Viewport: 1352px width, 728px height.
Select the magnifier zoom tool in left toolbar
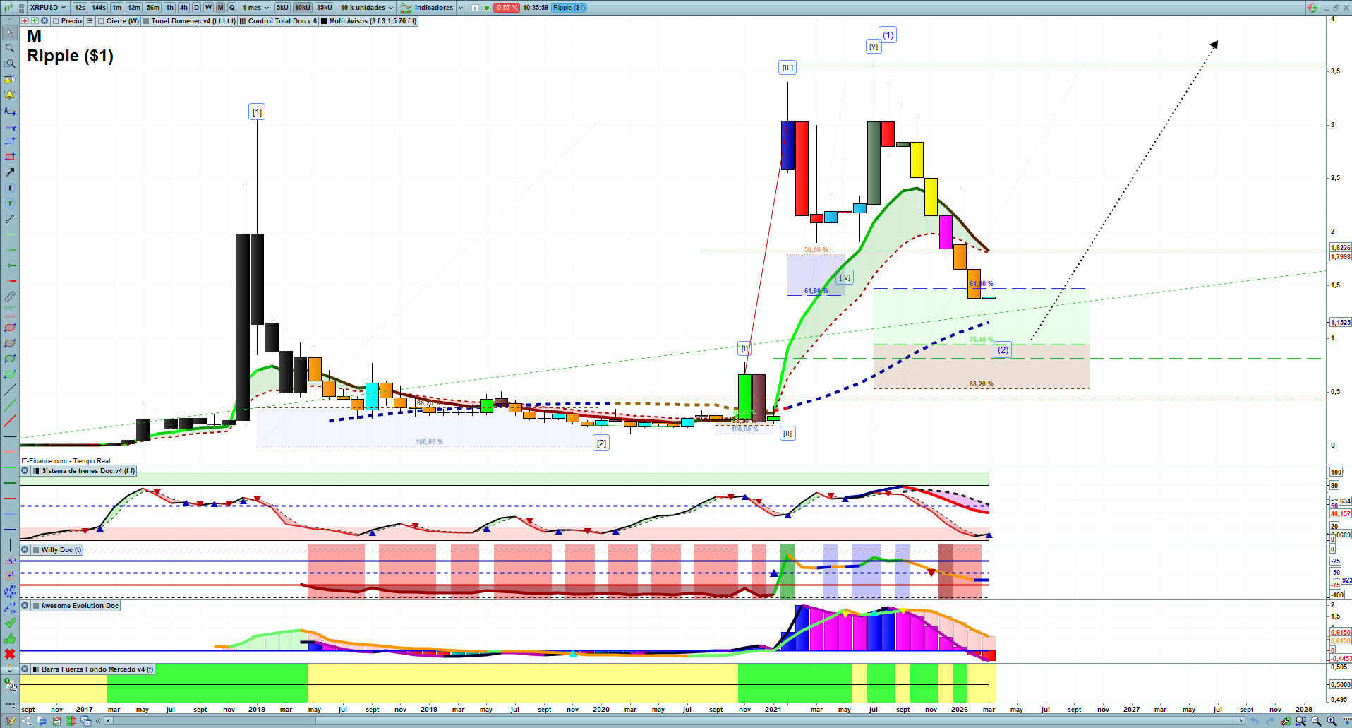(10, 48)
